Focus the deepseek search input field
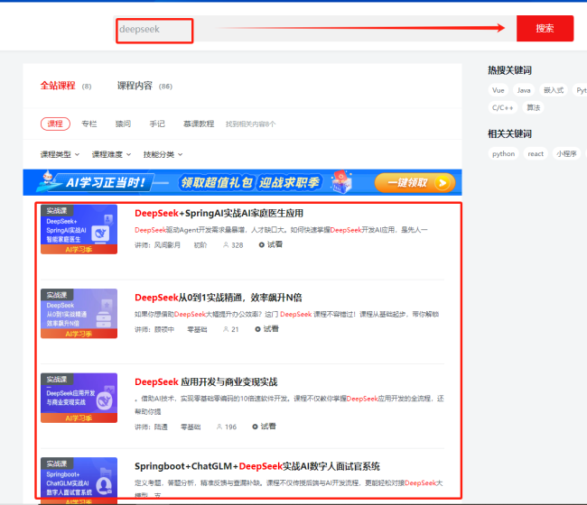 [314, 29]
